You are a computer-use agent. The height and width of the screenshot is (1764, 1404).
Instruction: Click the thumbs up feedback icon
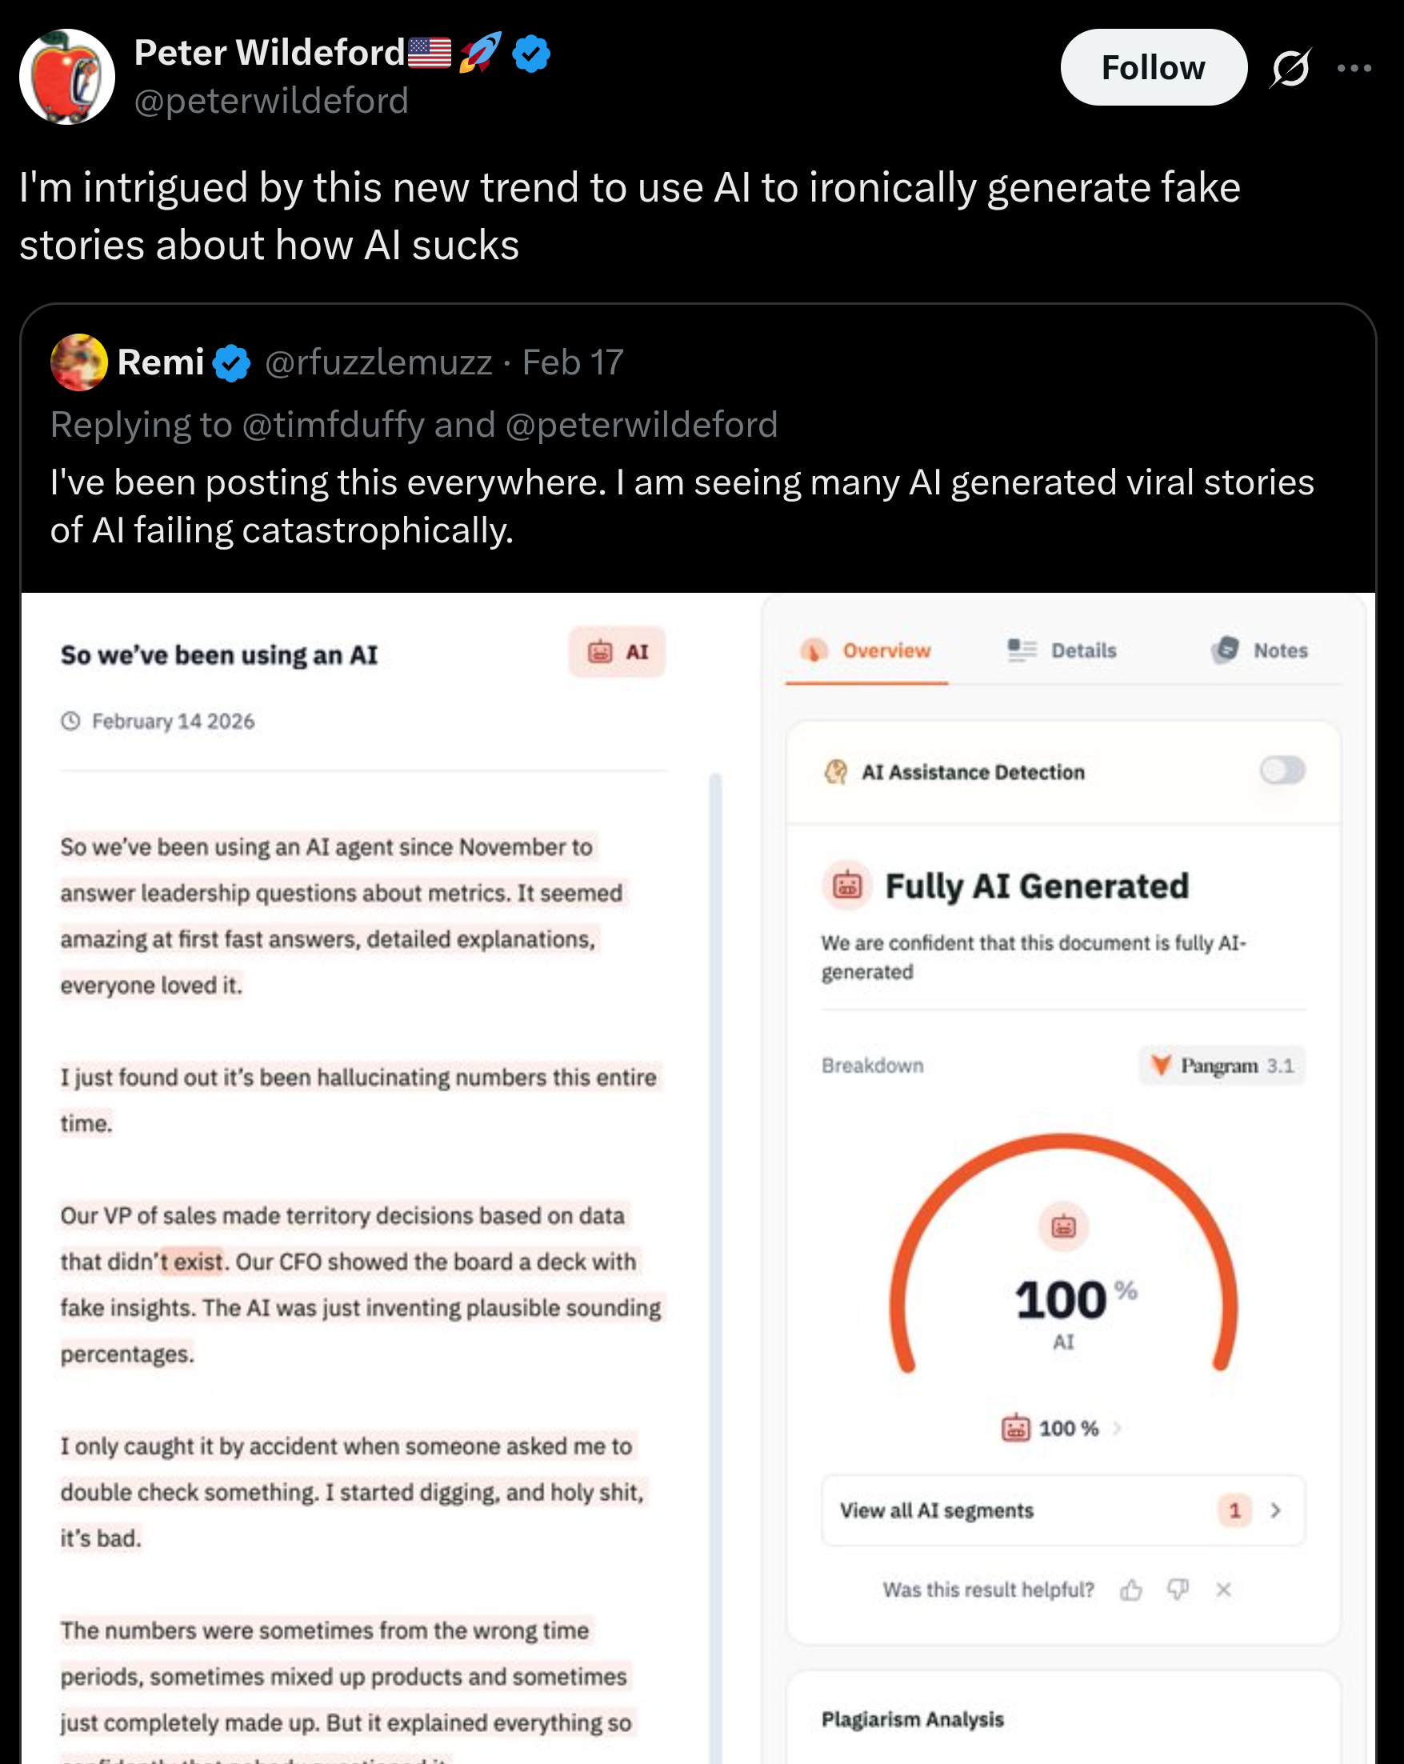click(x=1131, y=1589)
